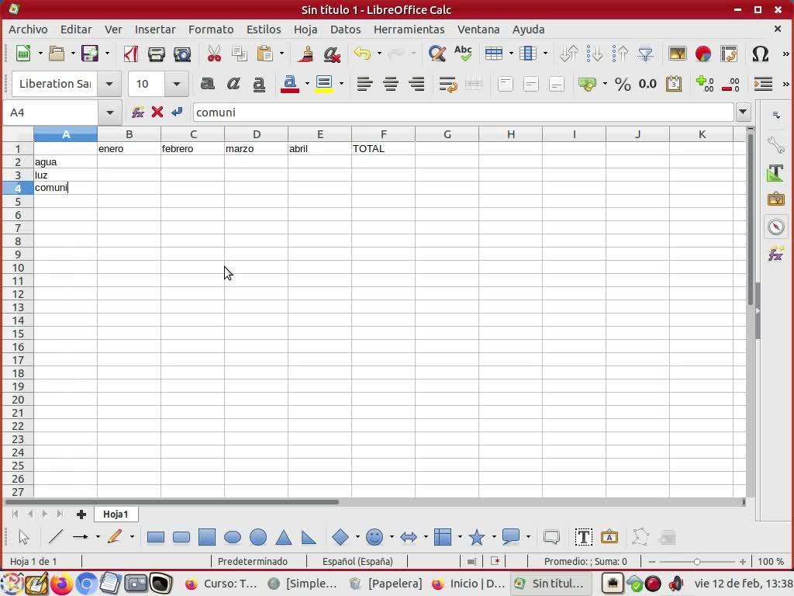Screen dimensions: 794x596
Task: Click the Sort Descending icon
Action: 620,54
